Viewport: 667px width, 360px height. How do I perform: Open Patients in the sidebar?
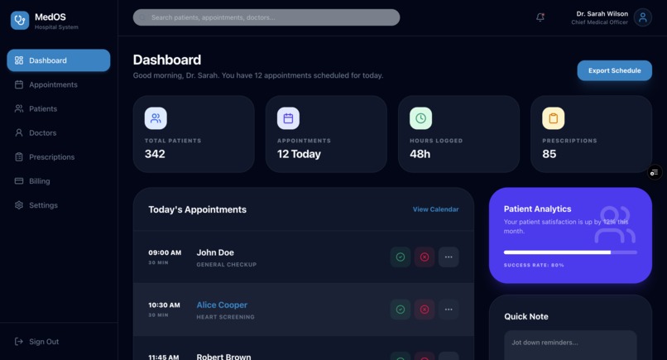(59, 109)
